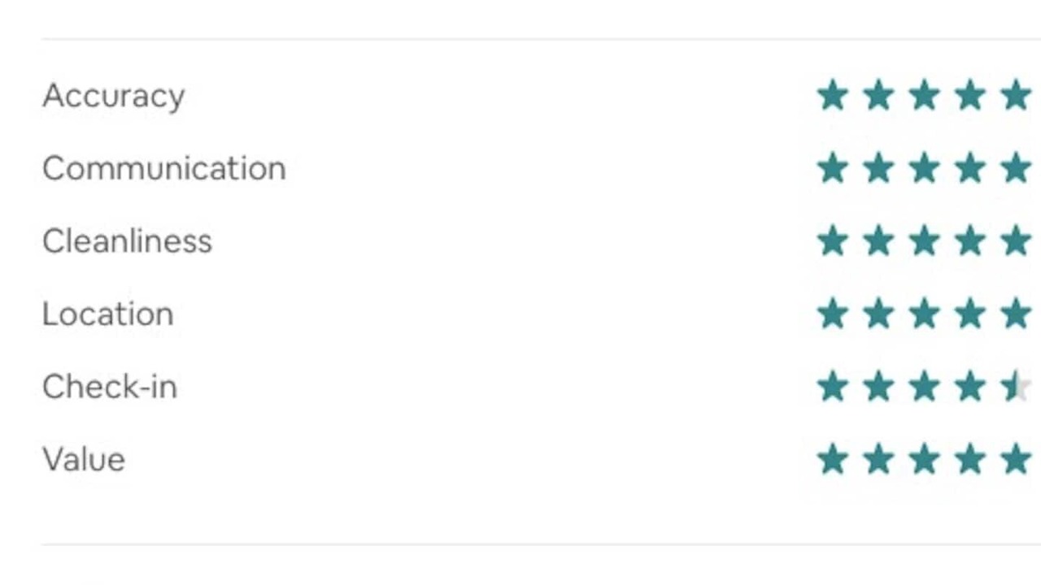Screen dimensions: 1041x585
Task: Click the fifth star in the Cleanliness row
Action: [1017, 241]
